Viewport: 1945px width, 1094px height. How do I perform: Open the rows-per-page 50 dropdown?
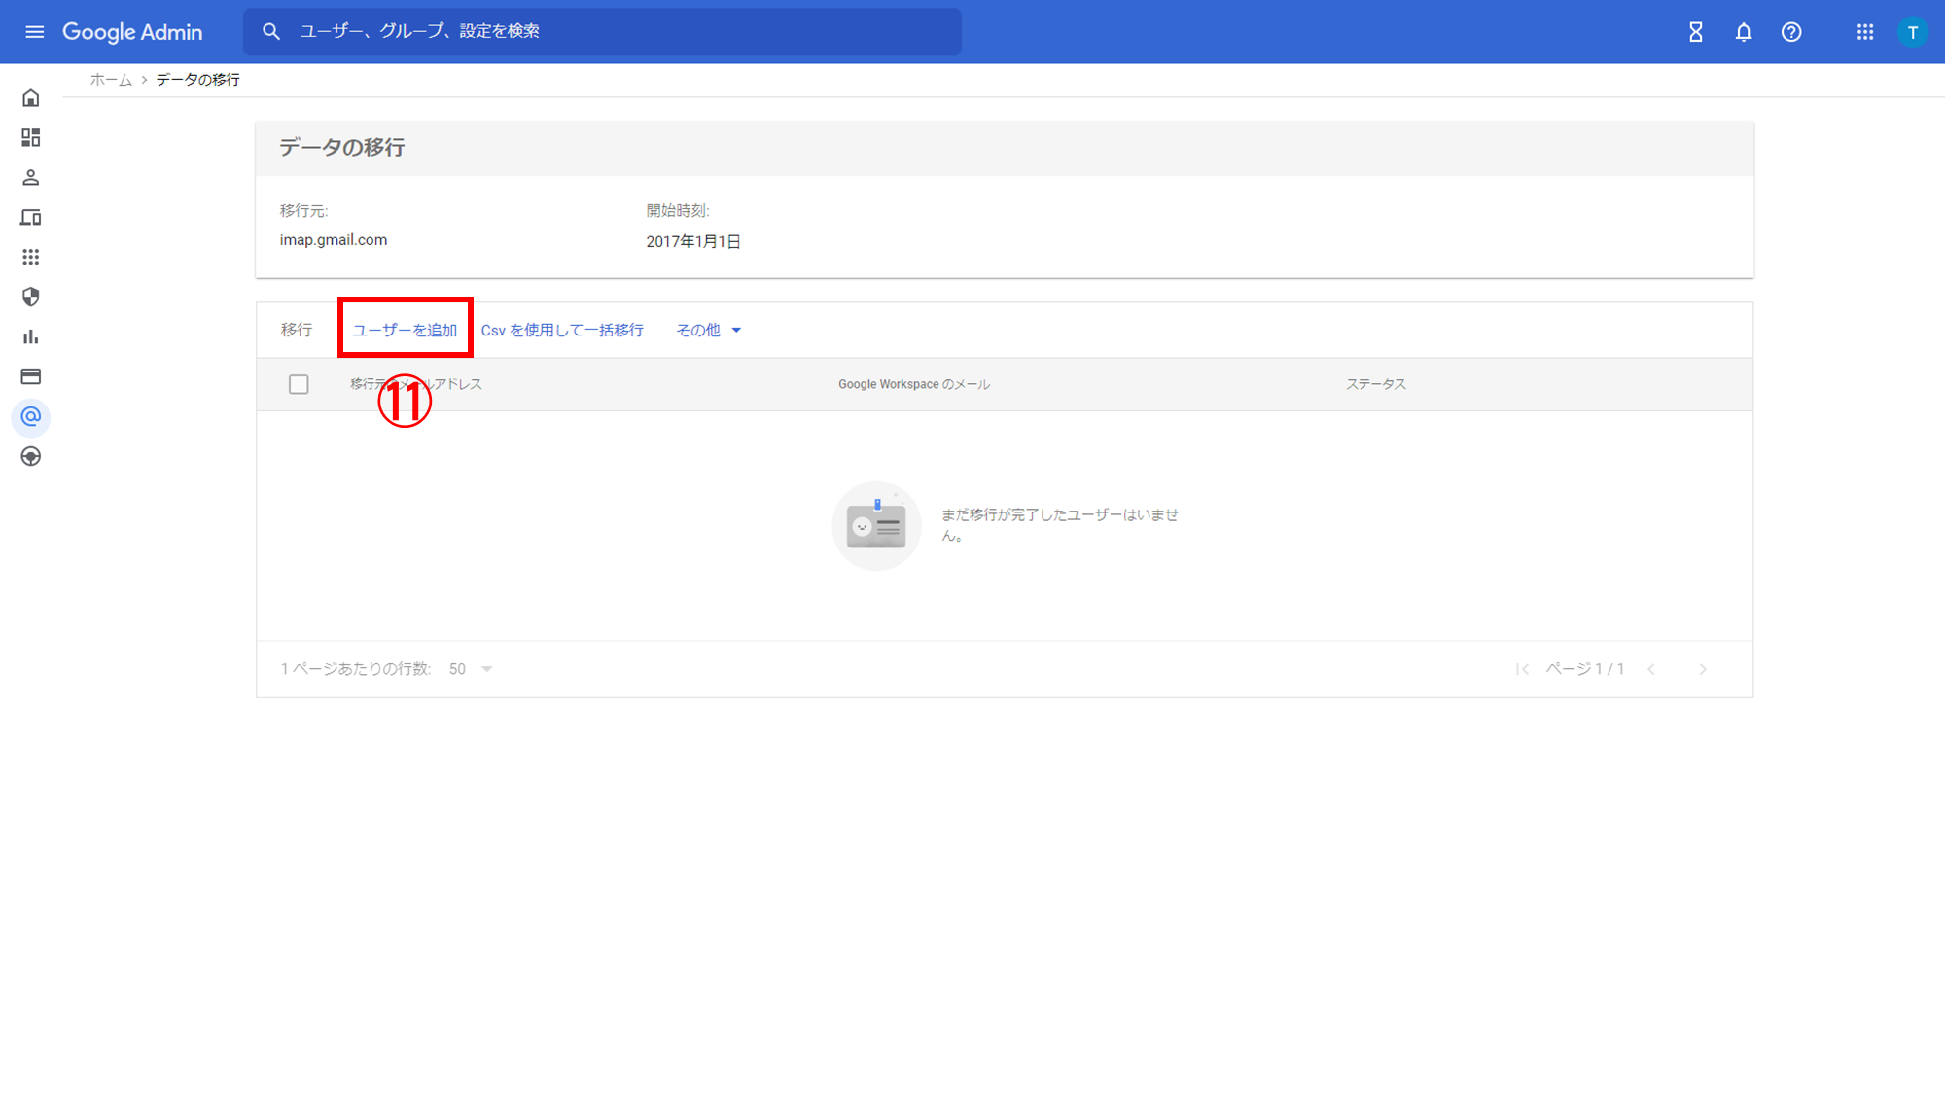[472, 669]
